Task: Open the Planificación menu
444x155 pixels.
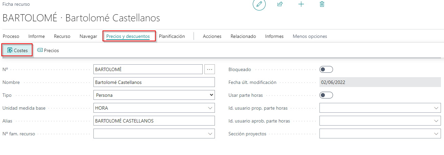Action: click(x=172, y=36)
